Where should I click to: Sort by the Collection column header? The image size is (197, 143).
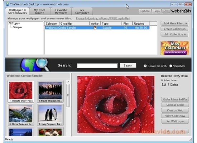pos(67,24)
